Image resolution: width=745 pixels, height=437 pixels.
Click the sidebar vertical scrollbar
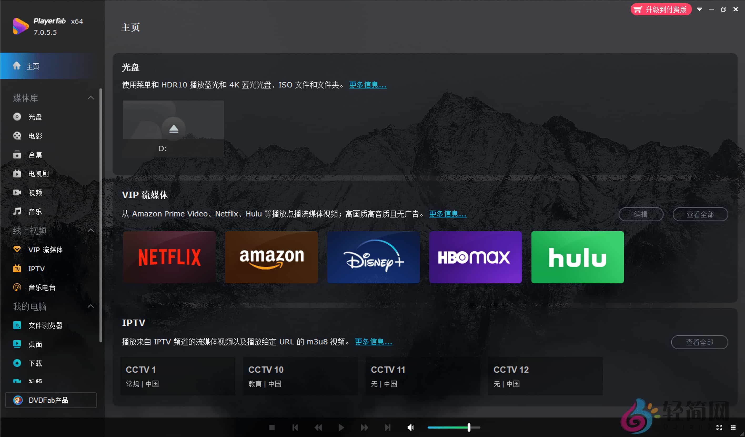(x=101, y=215)
